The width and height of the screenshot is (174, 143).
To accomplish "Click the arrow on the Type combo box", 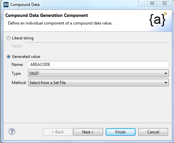I will coord(166,73).
